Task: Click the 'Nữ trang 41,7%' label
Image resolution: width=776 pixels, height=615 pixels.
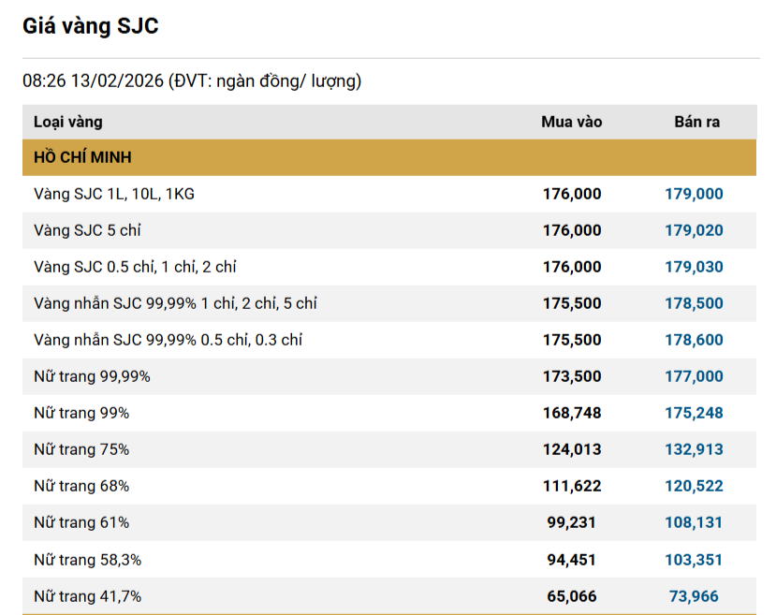Action: [88, 596]
